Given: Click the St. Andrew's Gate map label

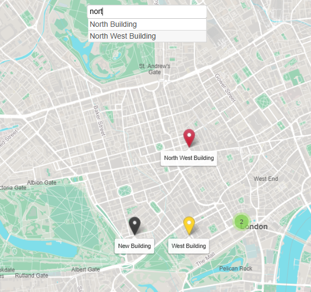Looking at the screenshot, I should tap(155, 69).
